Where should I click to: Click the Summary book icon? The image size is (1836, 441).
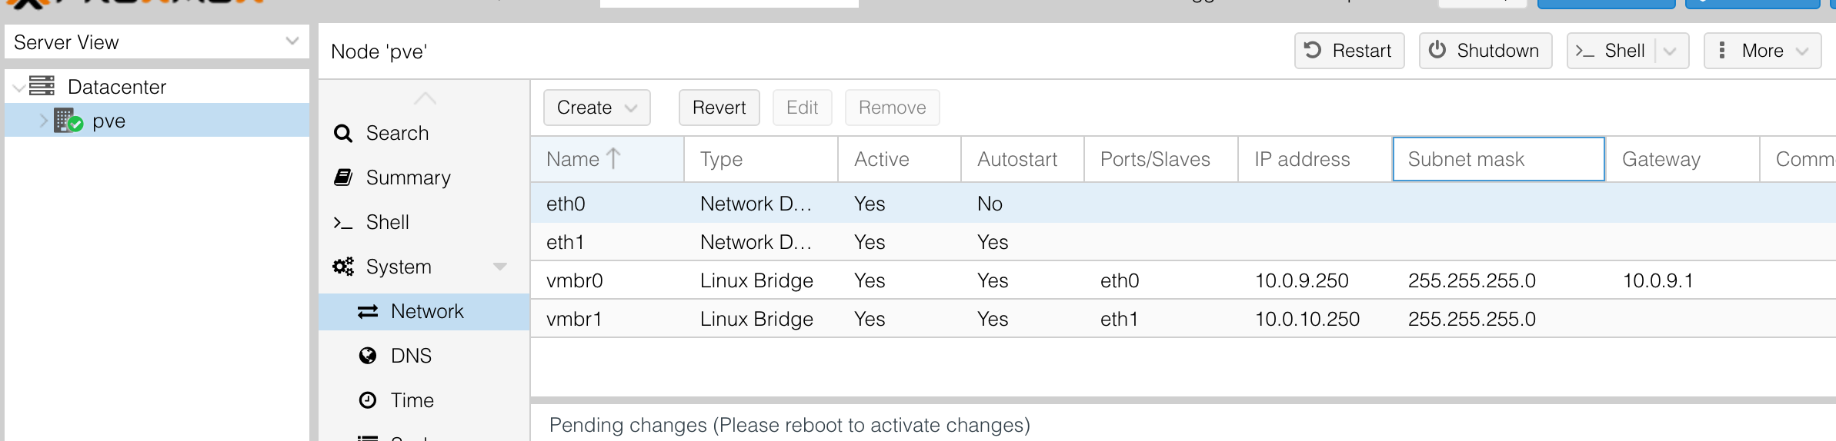pos(343,178)
